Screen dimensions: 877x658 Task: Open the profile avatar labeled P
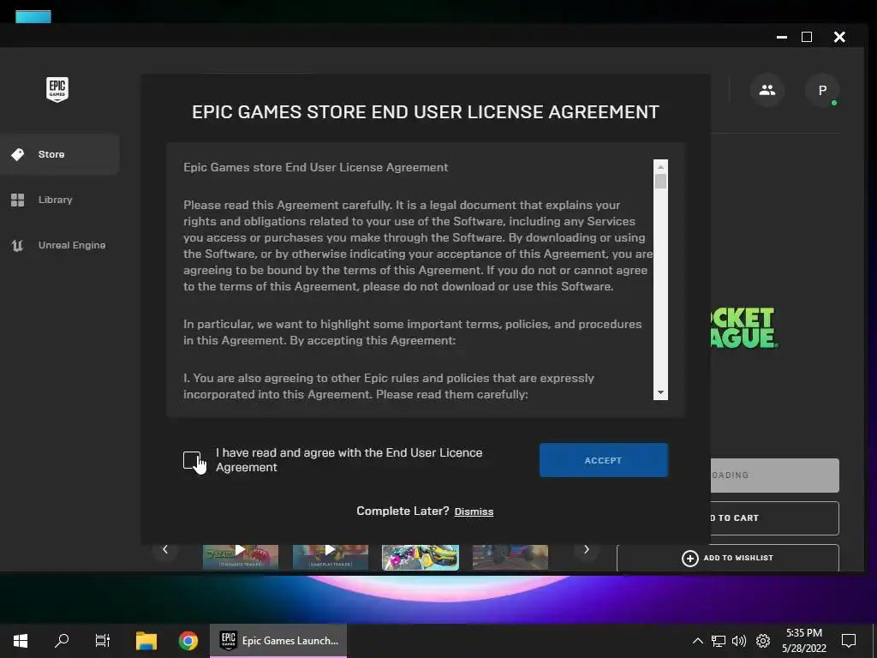[x=822, y=90]
